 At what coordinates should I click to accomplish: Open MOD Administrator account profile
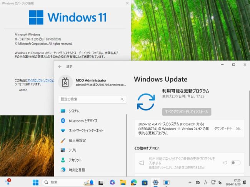coord(92,82)
